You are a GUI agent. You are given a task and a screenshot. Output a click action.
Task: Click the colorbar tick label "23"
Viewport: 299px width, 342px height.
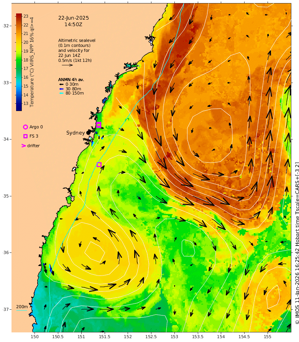(x=26, y=16)
